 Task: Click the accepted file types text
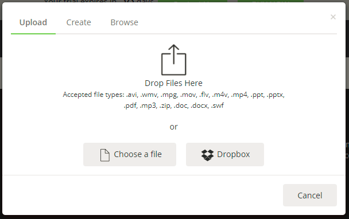coord(173,100)
